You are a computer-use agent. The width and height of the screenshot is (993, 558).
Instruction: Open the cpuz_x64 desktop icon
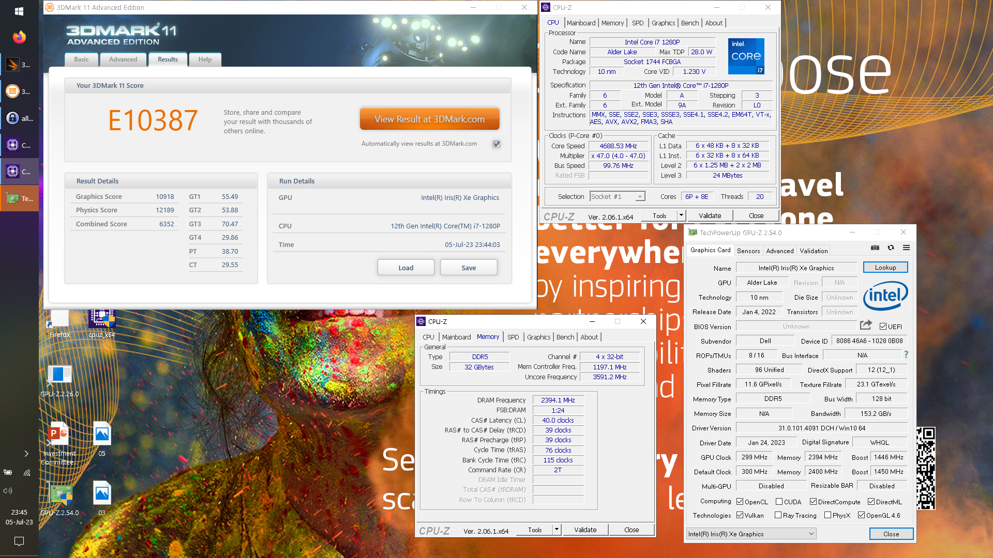point(101,324)
